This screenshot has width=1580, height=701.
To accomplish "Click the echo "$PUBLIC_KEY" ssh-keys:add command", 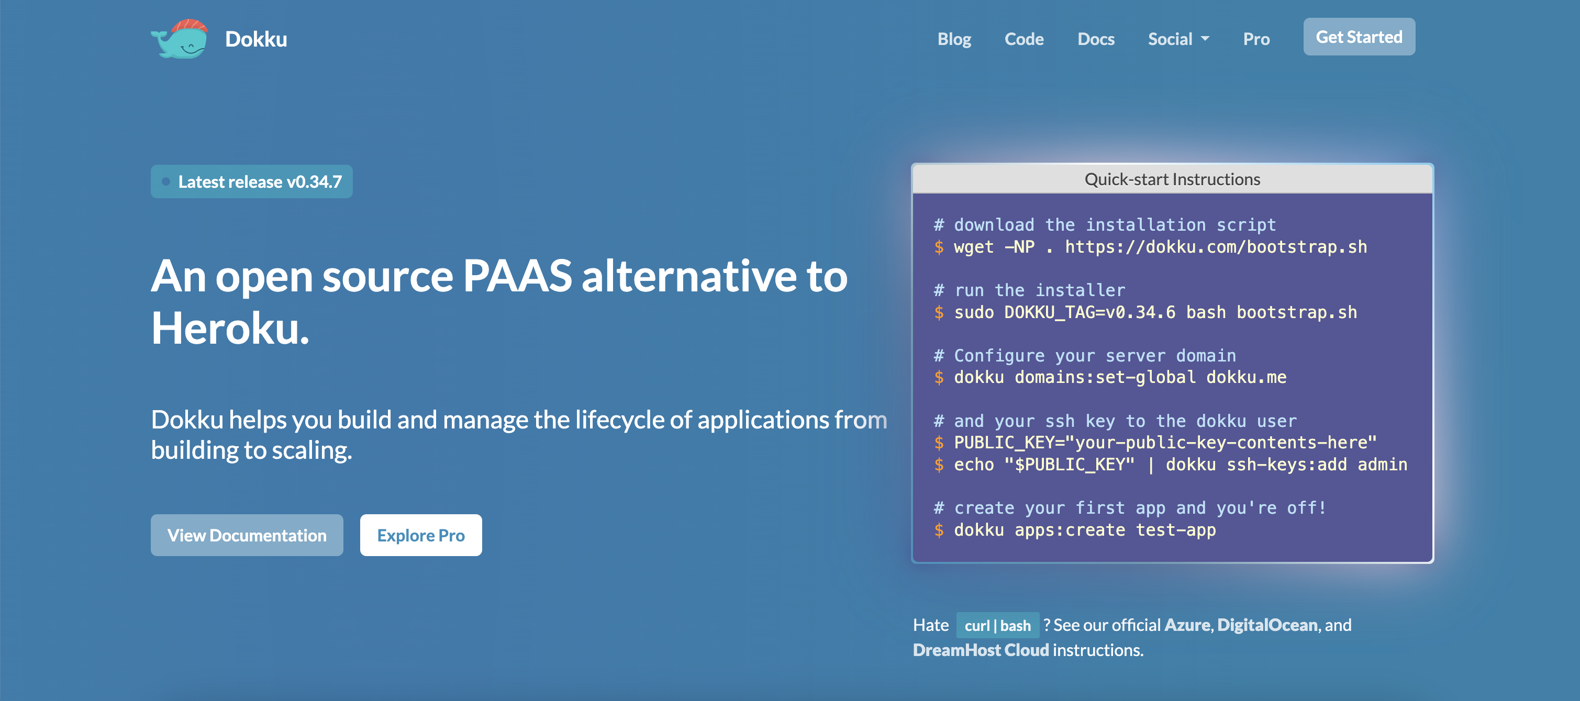I will click(x=1171, y=465).
